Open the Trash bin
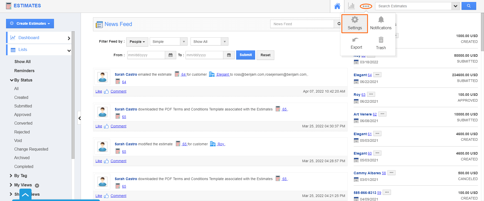 381,40
